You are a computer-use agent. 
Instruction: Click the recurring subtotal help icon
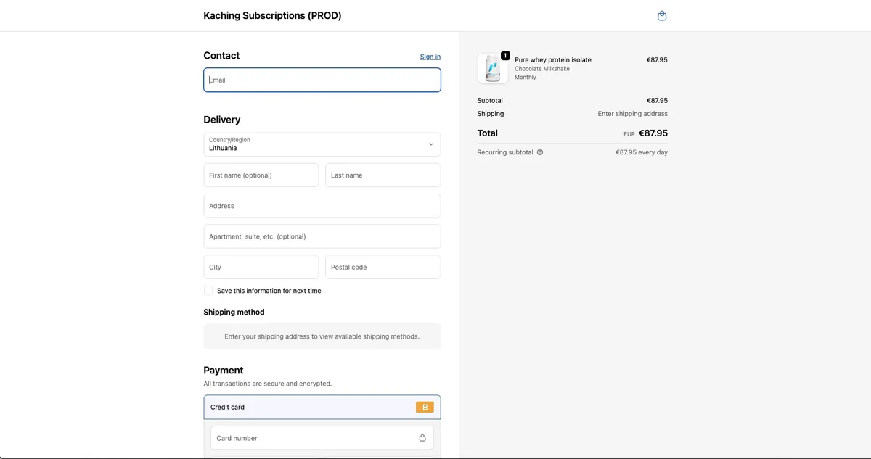tap(540, 152)
